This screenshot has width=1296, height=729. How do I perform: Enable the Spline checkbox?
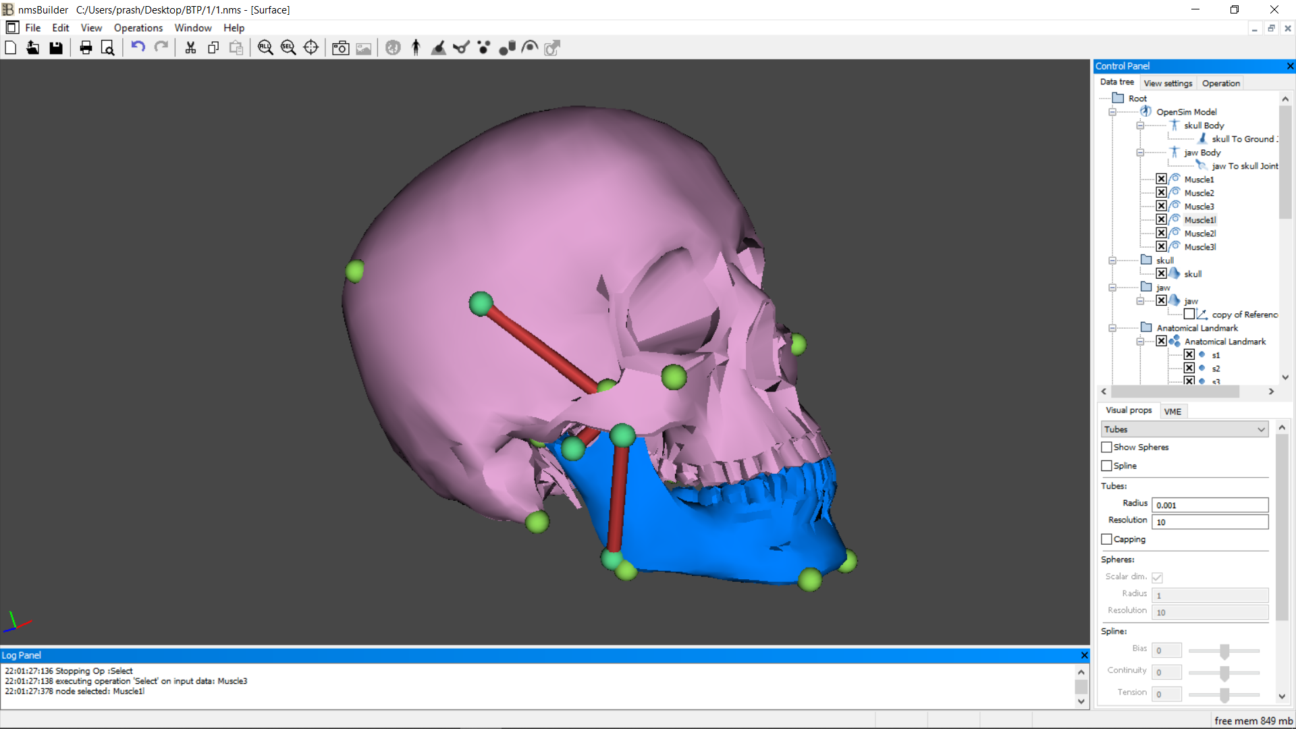1106,466
